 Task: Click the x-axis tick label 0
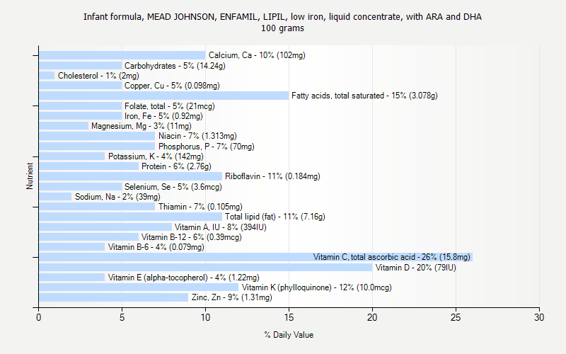(x=39, y=317)
